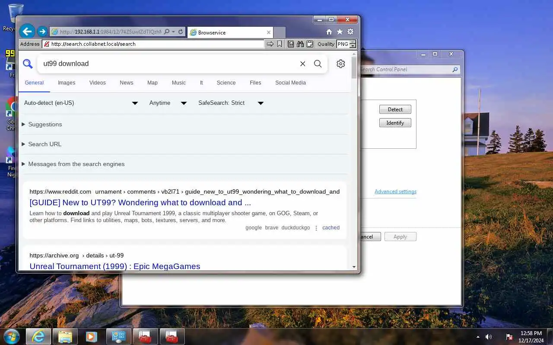Submit search with the magnifier button

pos(318,64)
